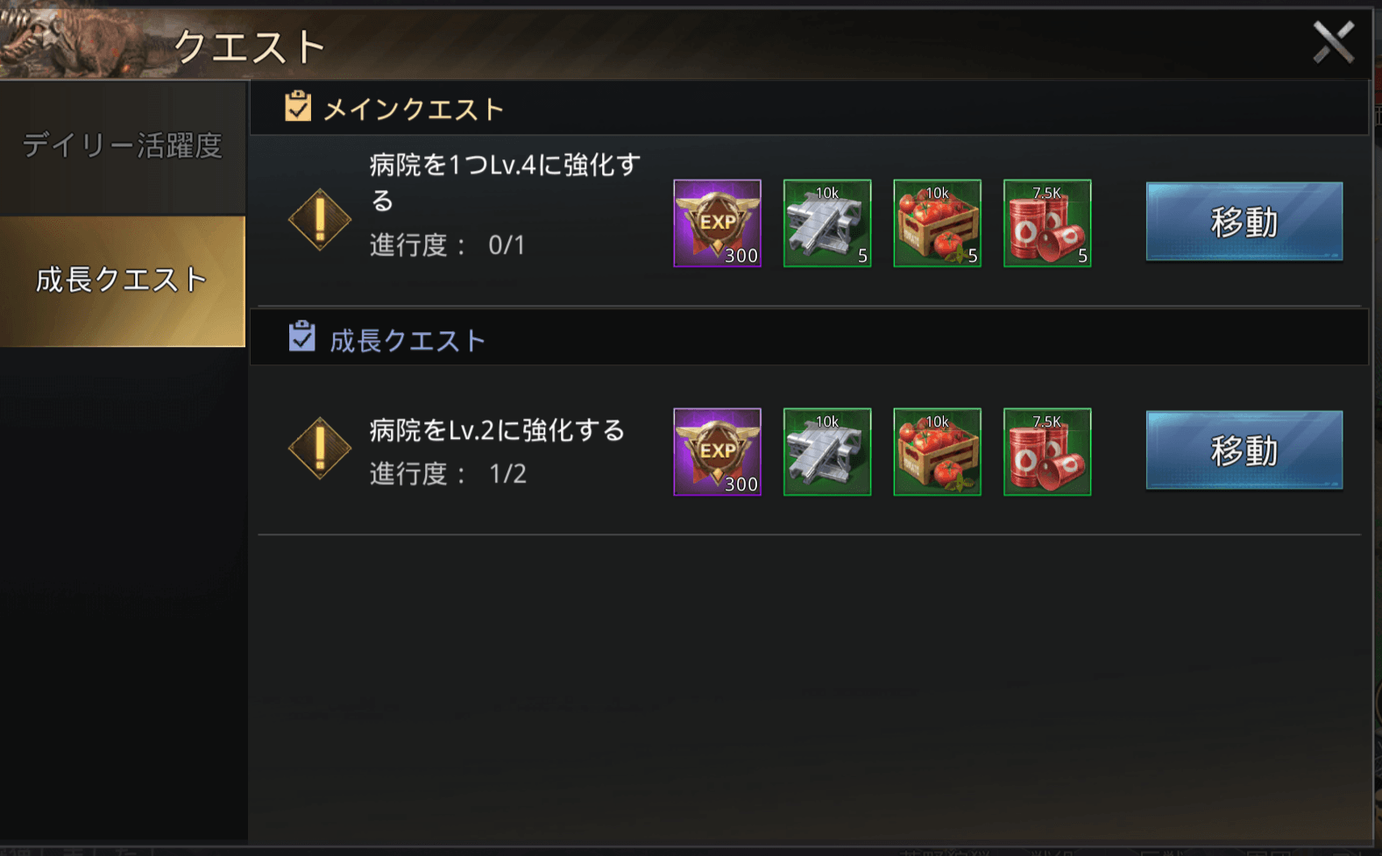Click the 成長クエスト section clipboard icon
This screenshot has height=856, width=1382.
301,336
